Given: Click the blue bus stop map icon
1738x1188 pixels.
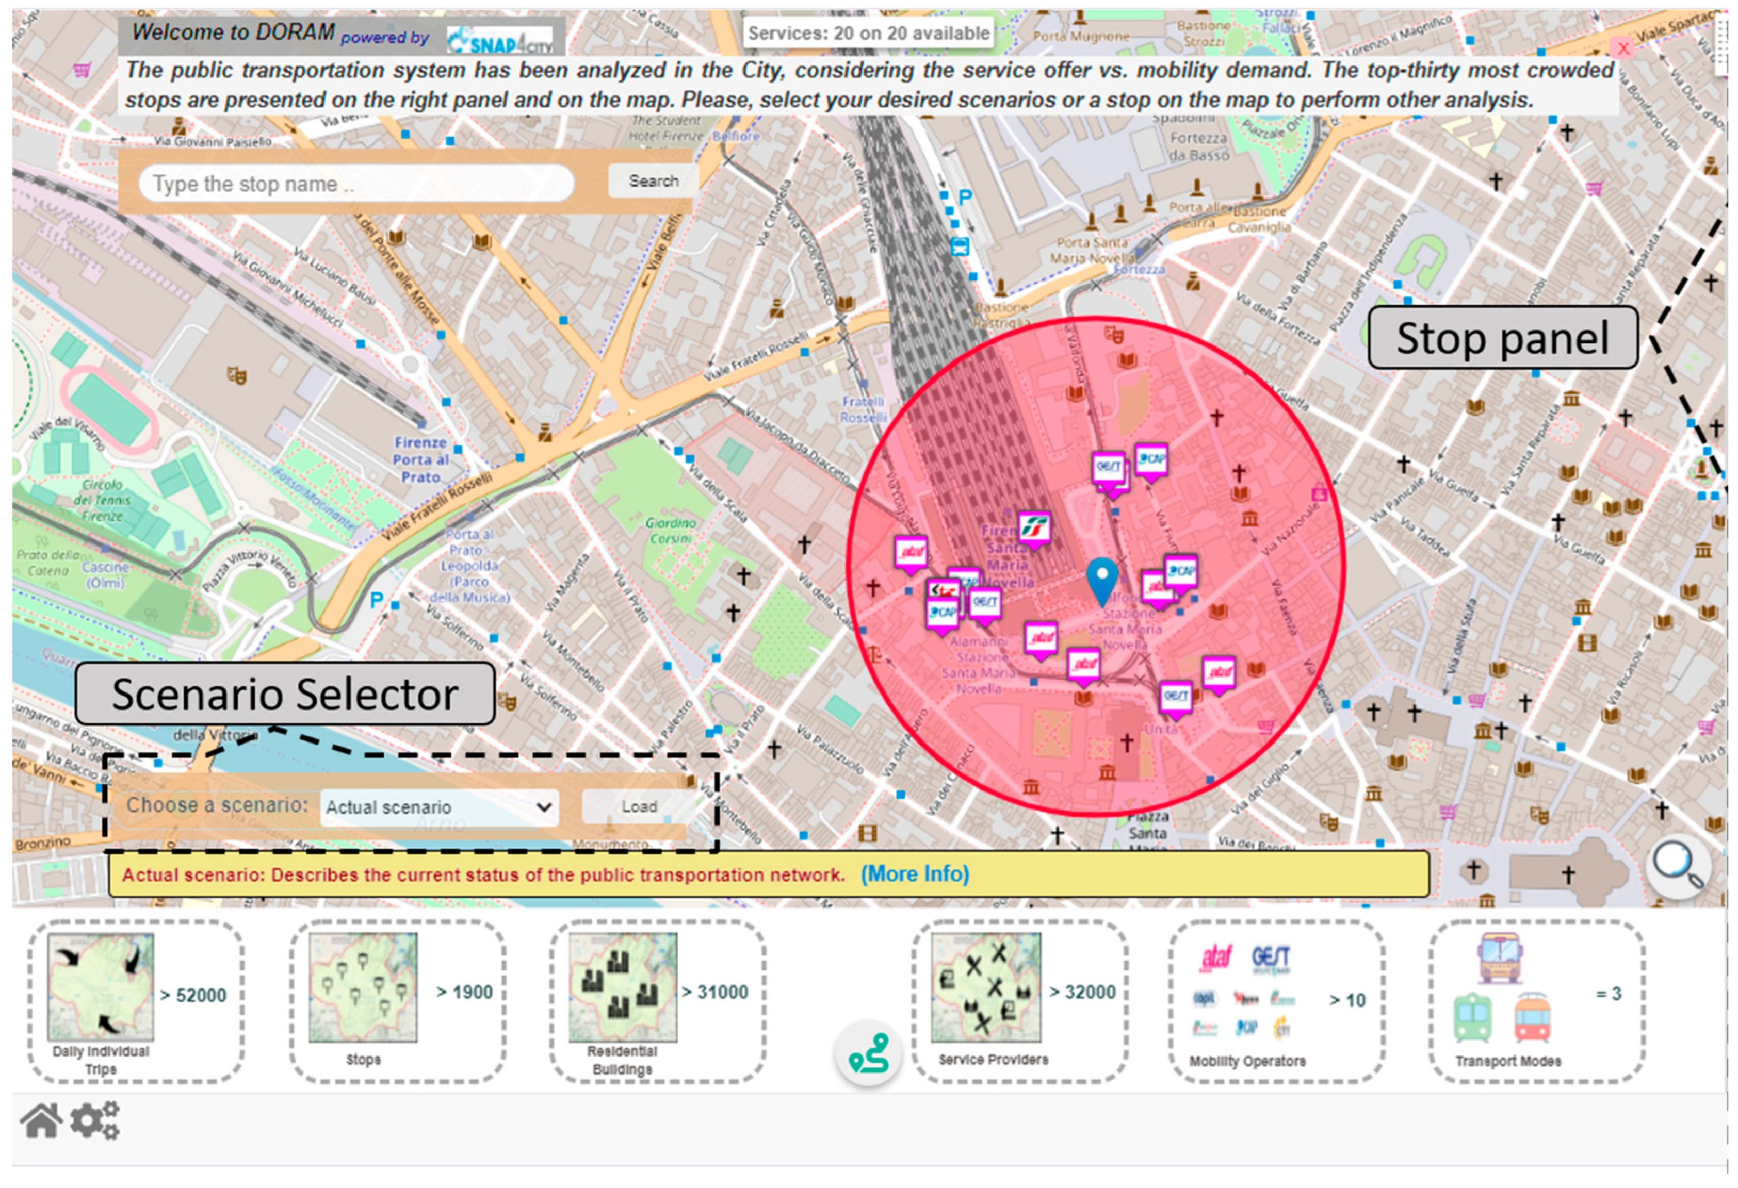Looking at the screenshot, I should point(960,246).
